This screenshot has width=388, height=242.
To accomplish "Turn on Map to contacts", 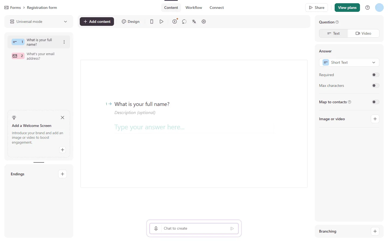I will (x=375, y=102).
